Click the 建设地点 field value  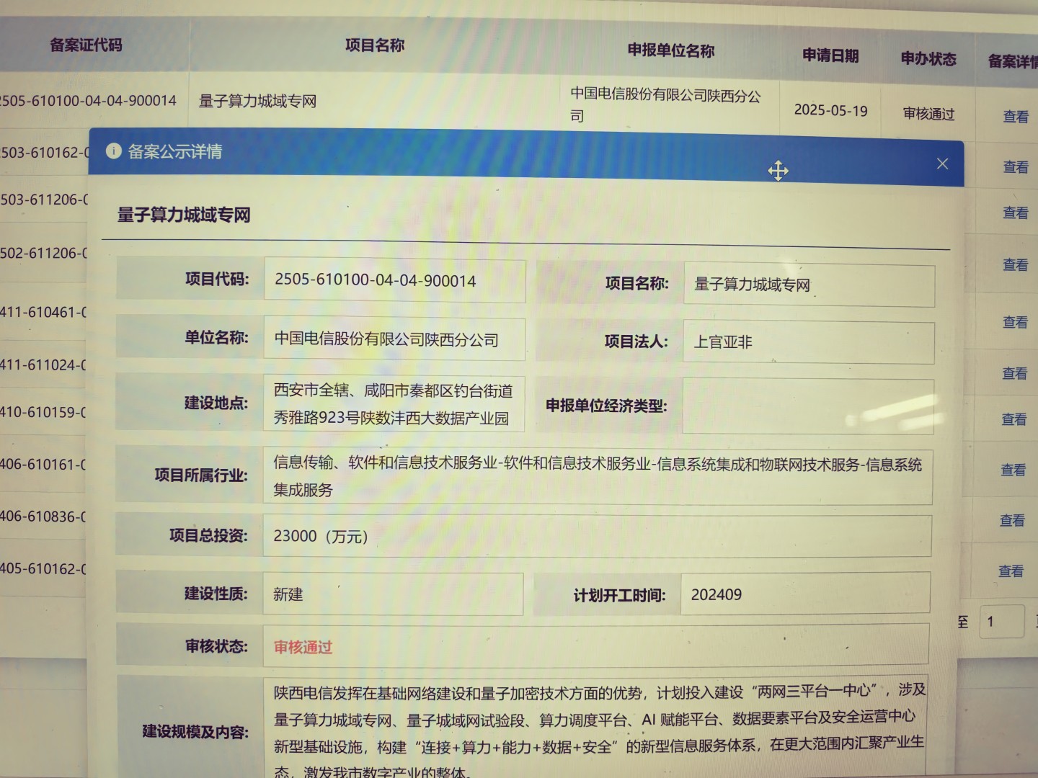coord(394,403)
